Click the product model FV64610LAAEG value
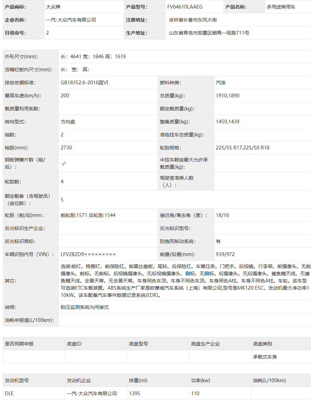 185,7
